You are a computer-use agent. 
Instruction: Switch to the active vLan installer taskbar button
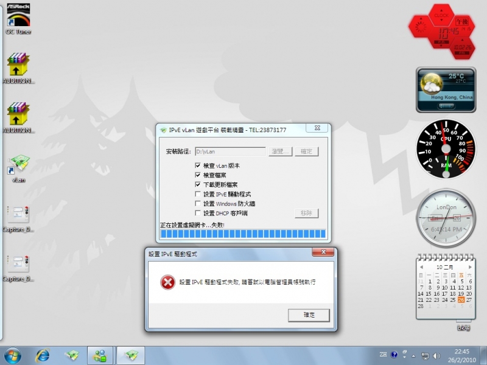(x=131, y=356)
